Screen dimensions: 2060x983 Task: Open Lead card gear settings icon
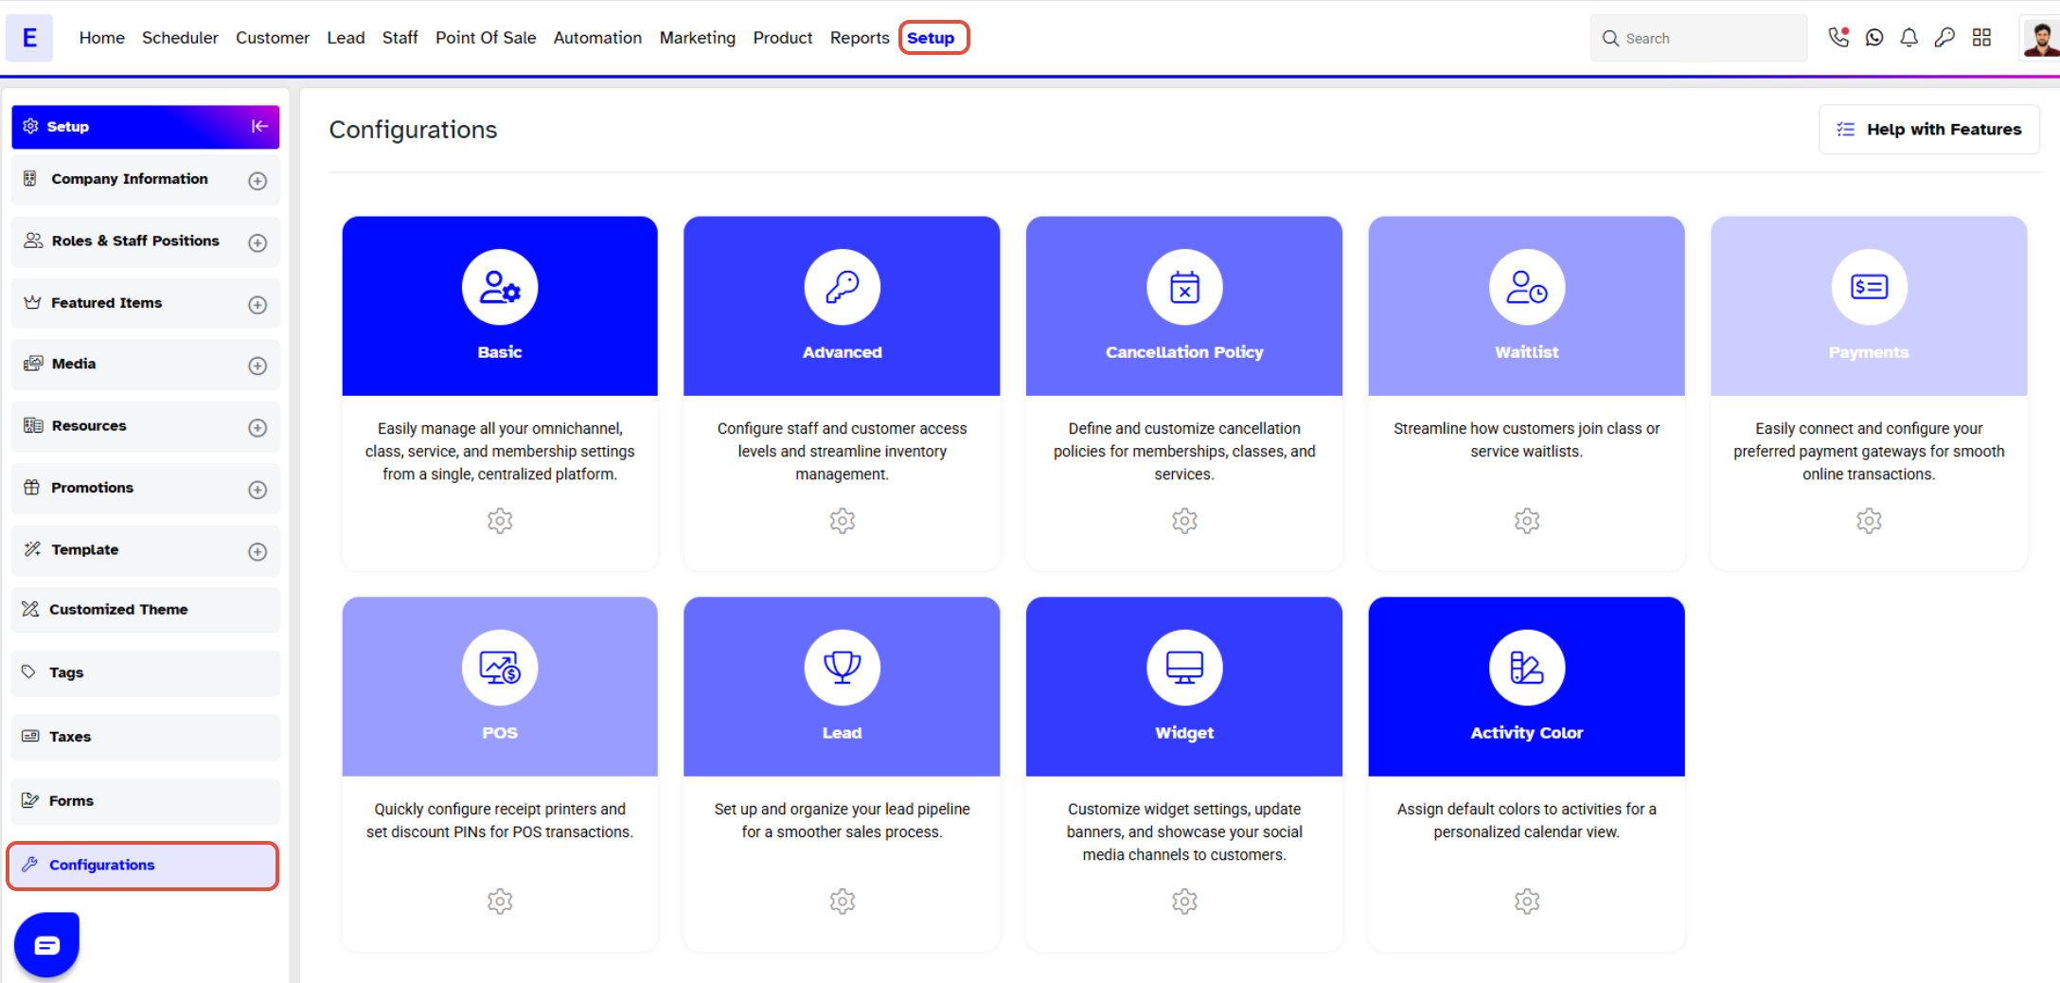[843, 902]
